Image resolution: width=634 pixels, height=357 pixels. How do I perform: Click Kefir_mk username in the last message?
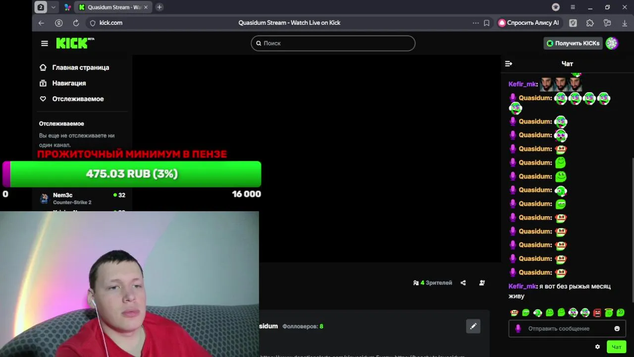pyautogui.click(x=522, y=286)
